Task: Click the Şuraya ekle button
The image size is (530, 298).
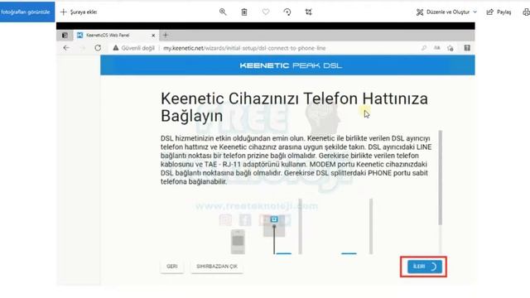Action: tap(79, 12)
